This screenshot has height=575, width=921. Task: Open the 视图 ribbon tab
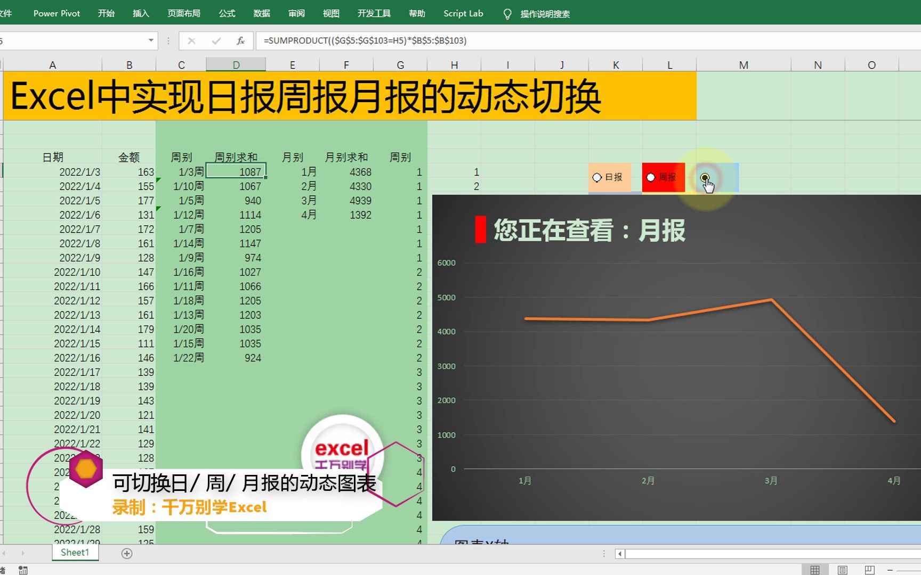pyautogui.click(x=331, y=13)
